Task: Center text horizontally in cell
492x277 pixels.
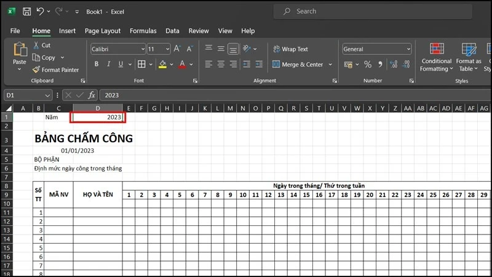Action: point(221,65)
